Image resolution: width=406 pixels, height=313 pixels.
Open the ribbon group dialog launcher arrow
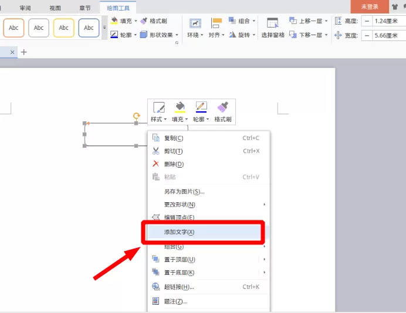pyautogui.click(x=177, y=42)
